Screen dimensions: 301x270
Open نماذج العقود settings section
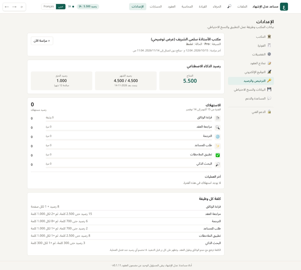(251, 63)
